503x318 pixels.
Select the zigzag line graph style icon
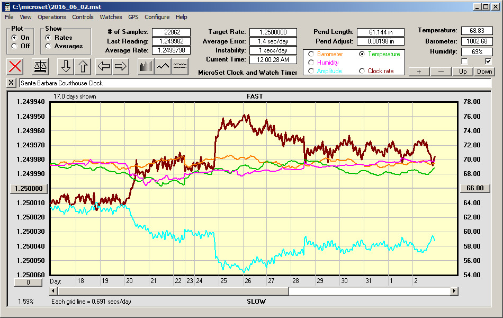[x=163, y=66]
